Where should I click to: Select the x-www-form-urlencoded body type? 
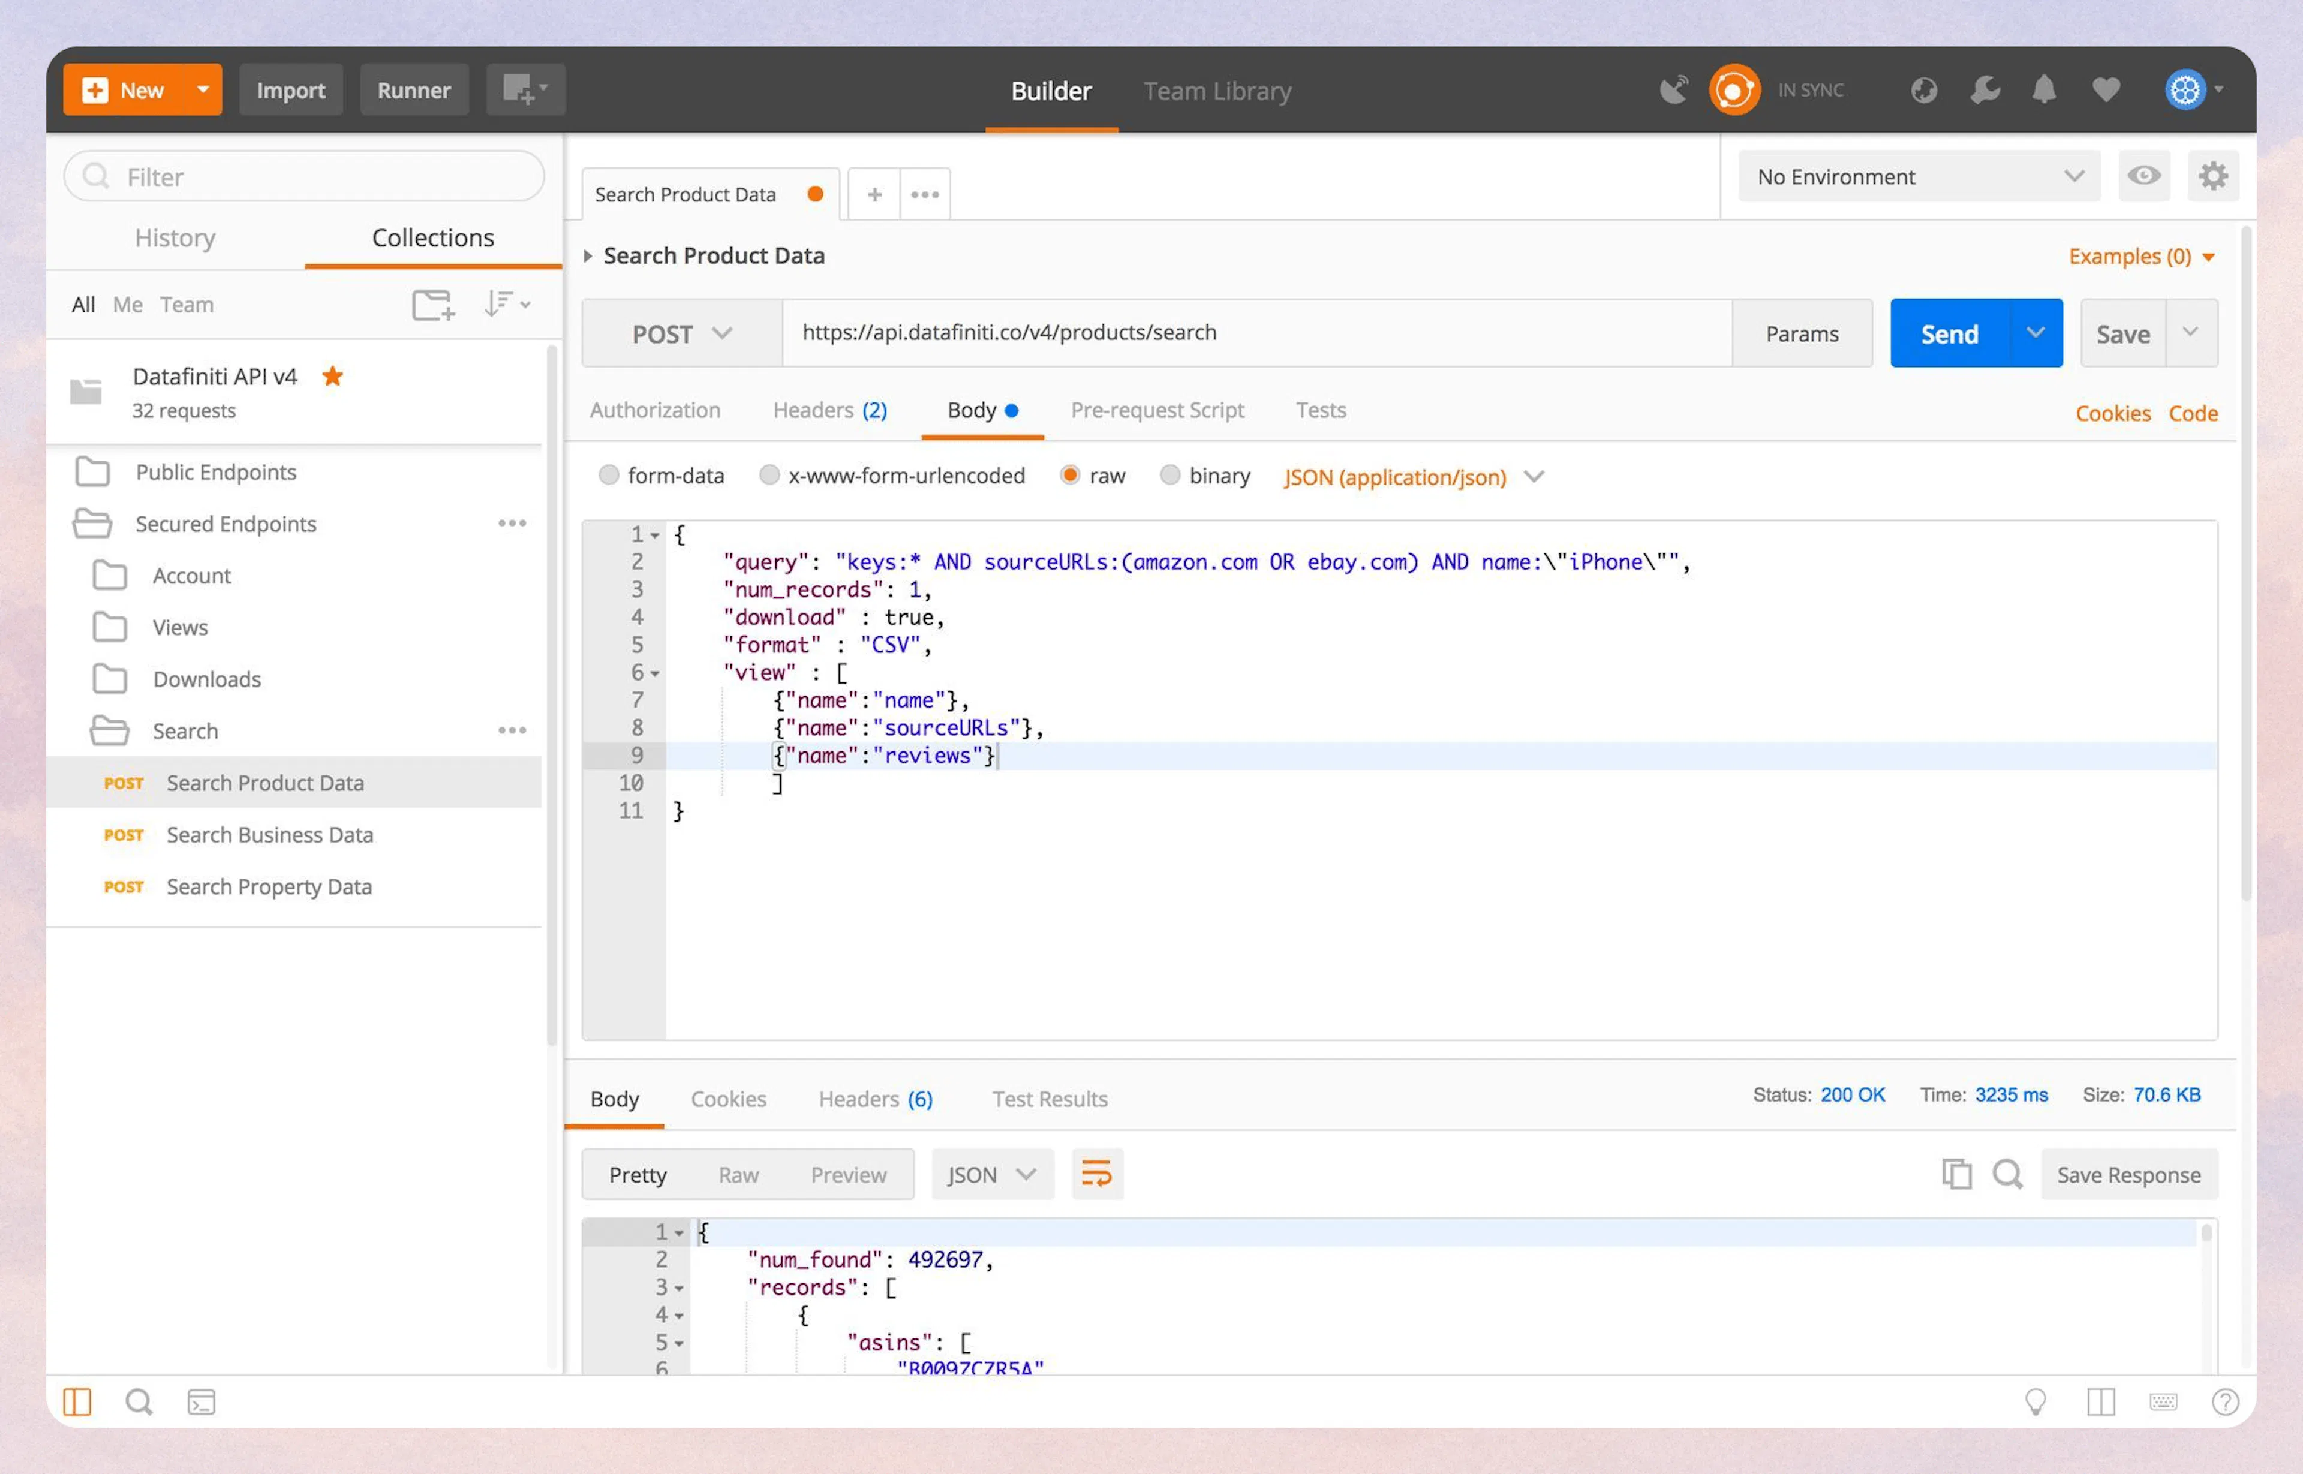point(769,475)
